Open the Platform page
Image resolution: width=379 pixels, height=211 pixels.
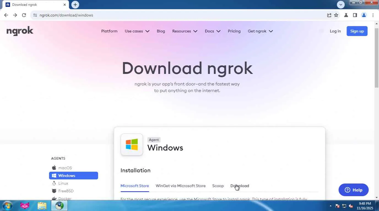point(109,31)
